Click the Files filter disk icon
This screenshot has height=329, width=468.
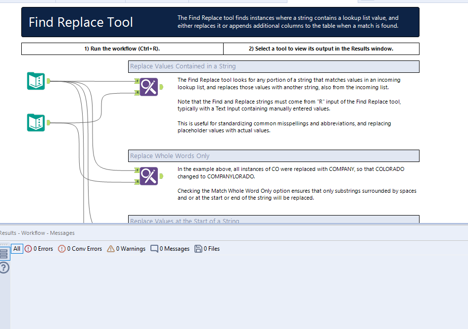click(198, 249)
